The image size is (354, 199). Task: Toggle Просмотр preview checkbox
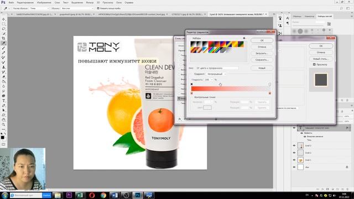click(x=314, y=65)
